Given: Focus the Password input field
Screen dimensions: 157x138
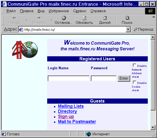Looking at the screenshot, I should 104,78.
